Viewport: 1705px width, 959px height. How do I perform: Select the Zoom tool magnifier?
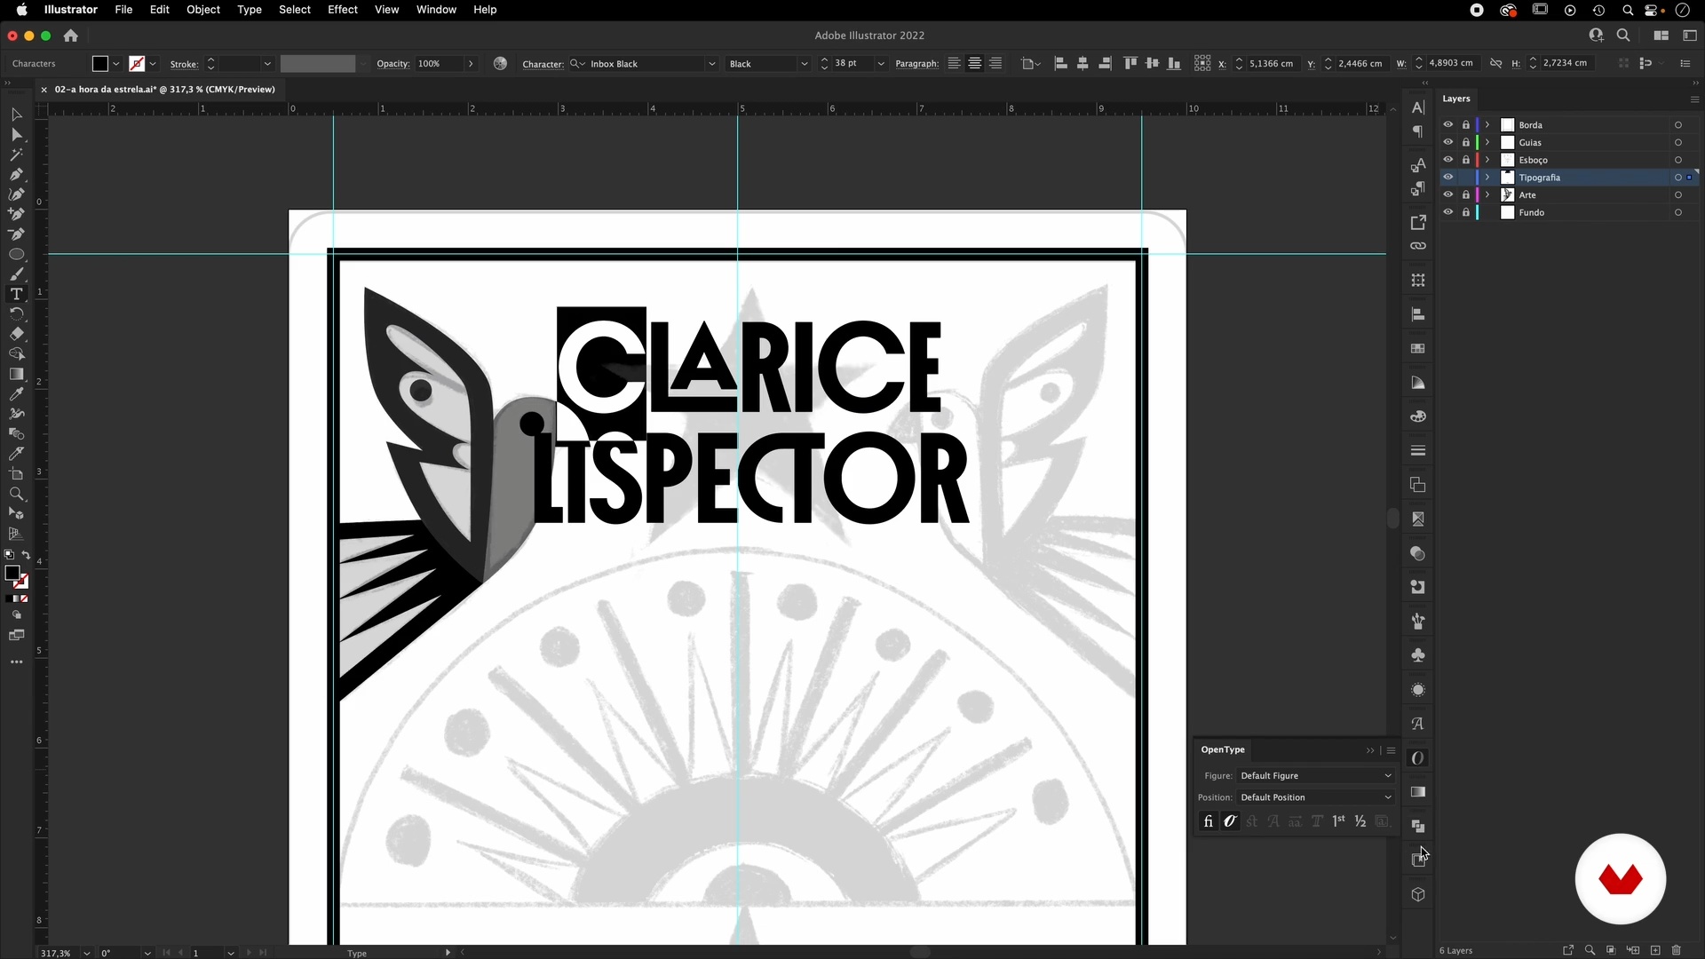[x=16, y=494]
